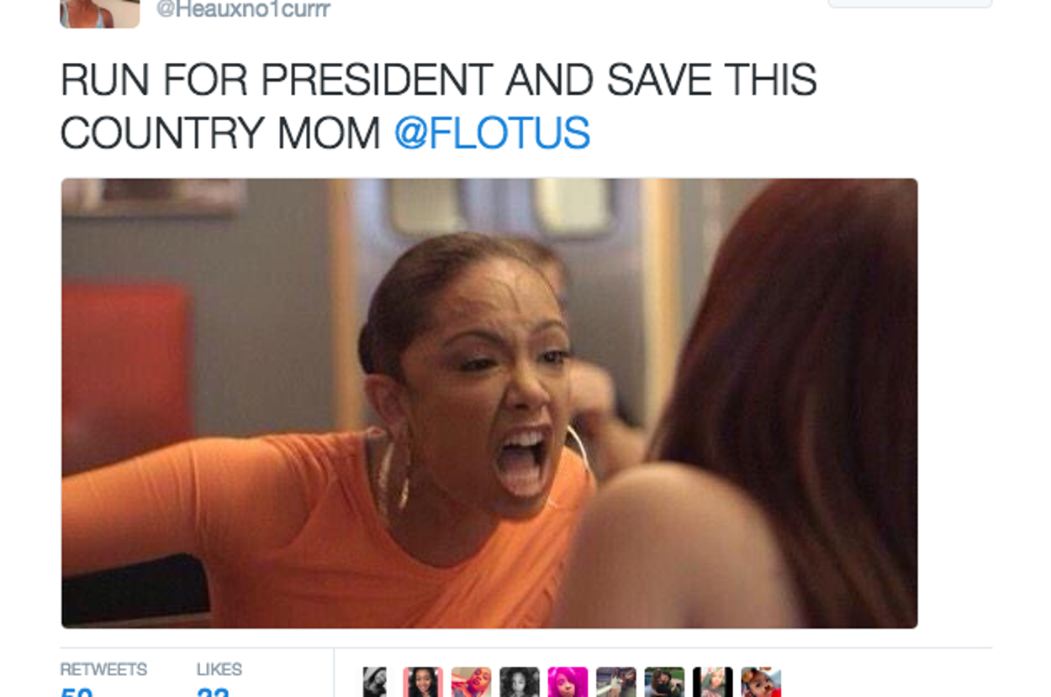Select the second avatar with pink background
Image resolution: width=1051 pixels, height=697 pixels.
423,682
